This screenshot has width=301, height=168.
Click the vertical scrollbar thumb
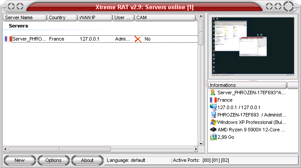tap(201, 32)
